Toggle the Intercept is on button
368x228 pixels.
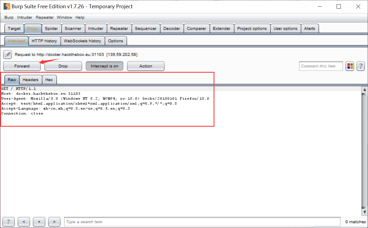[x=105, y=66]
